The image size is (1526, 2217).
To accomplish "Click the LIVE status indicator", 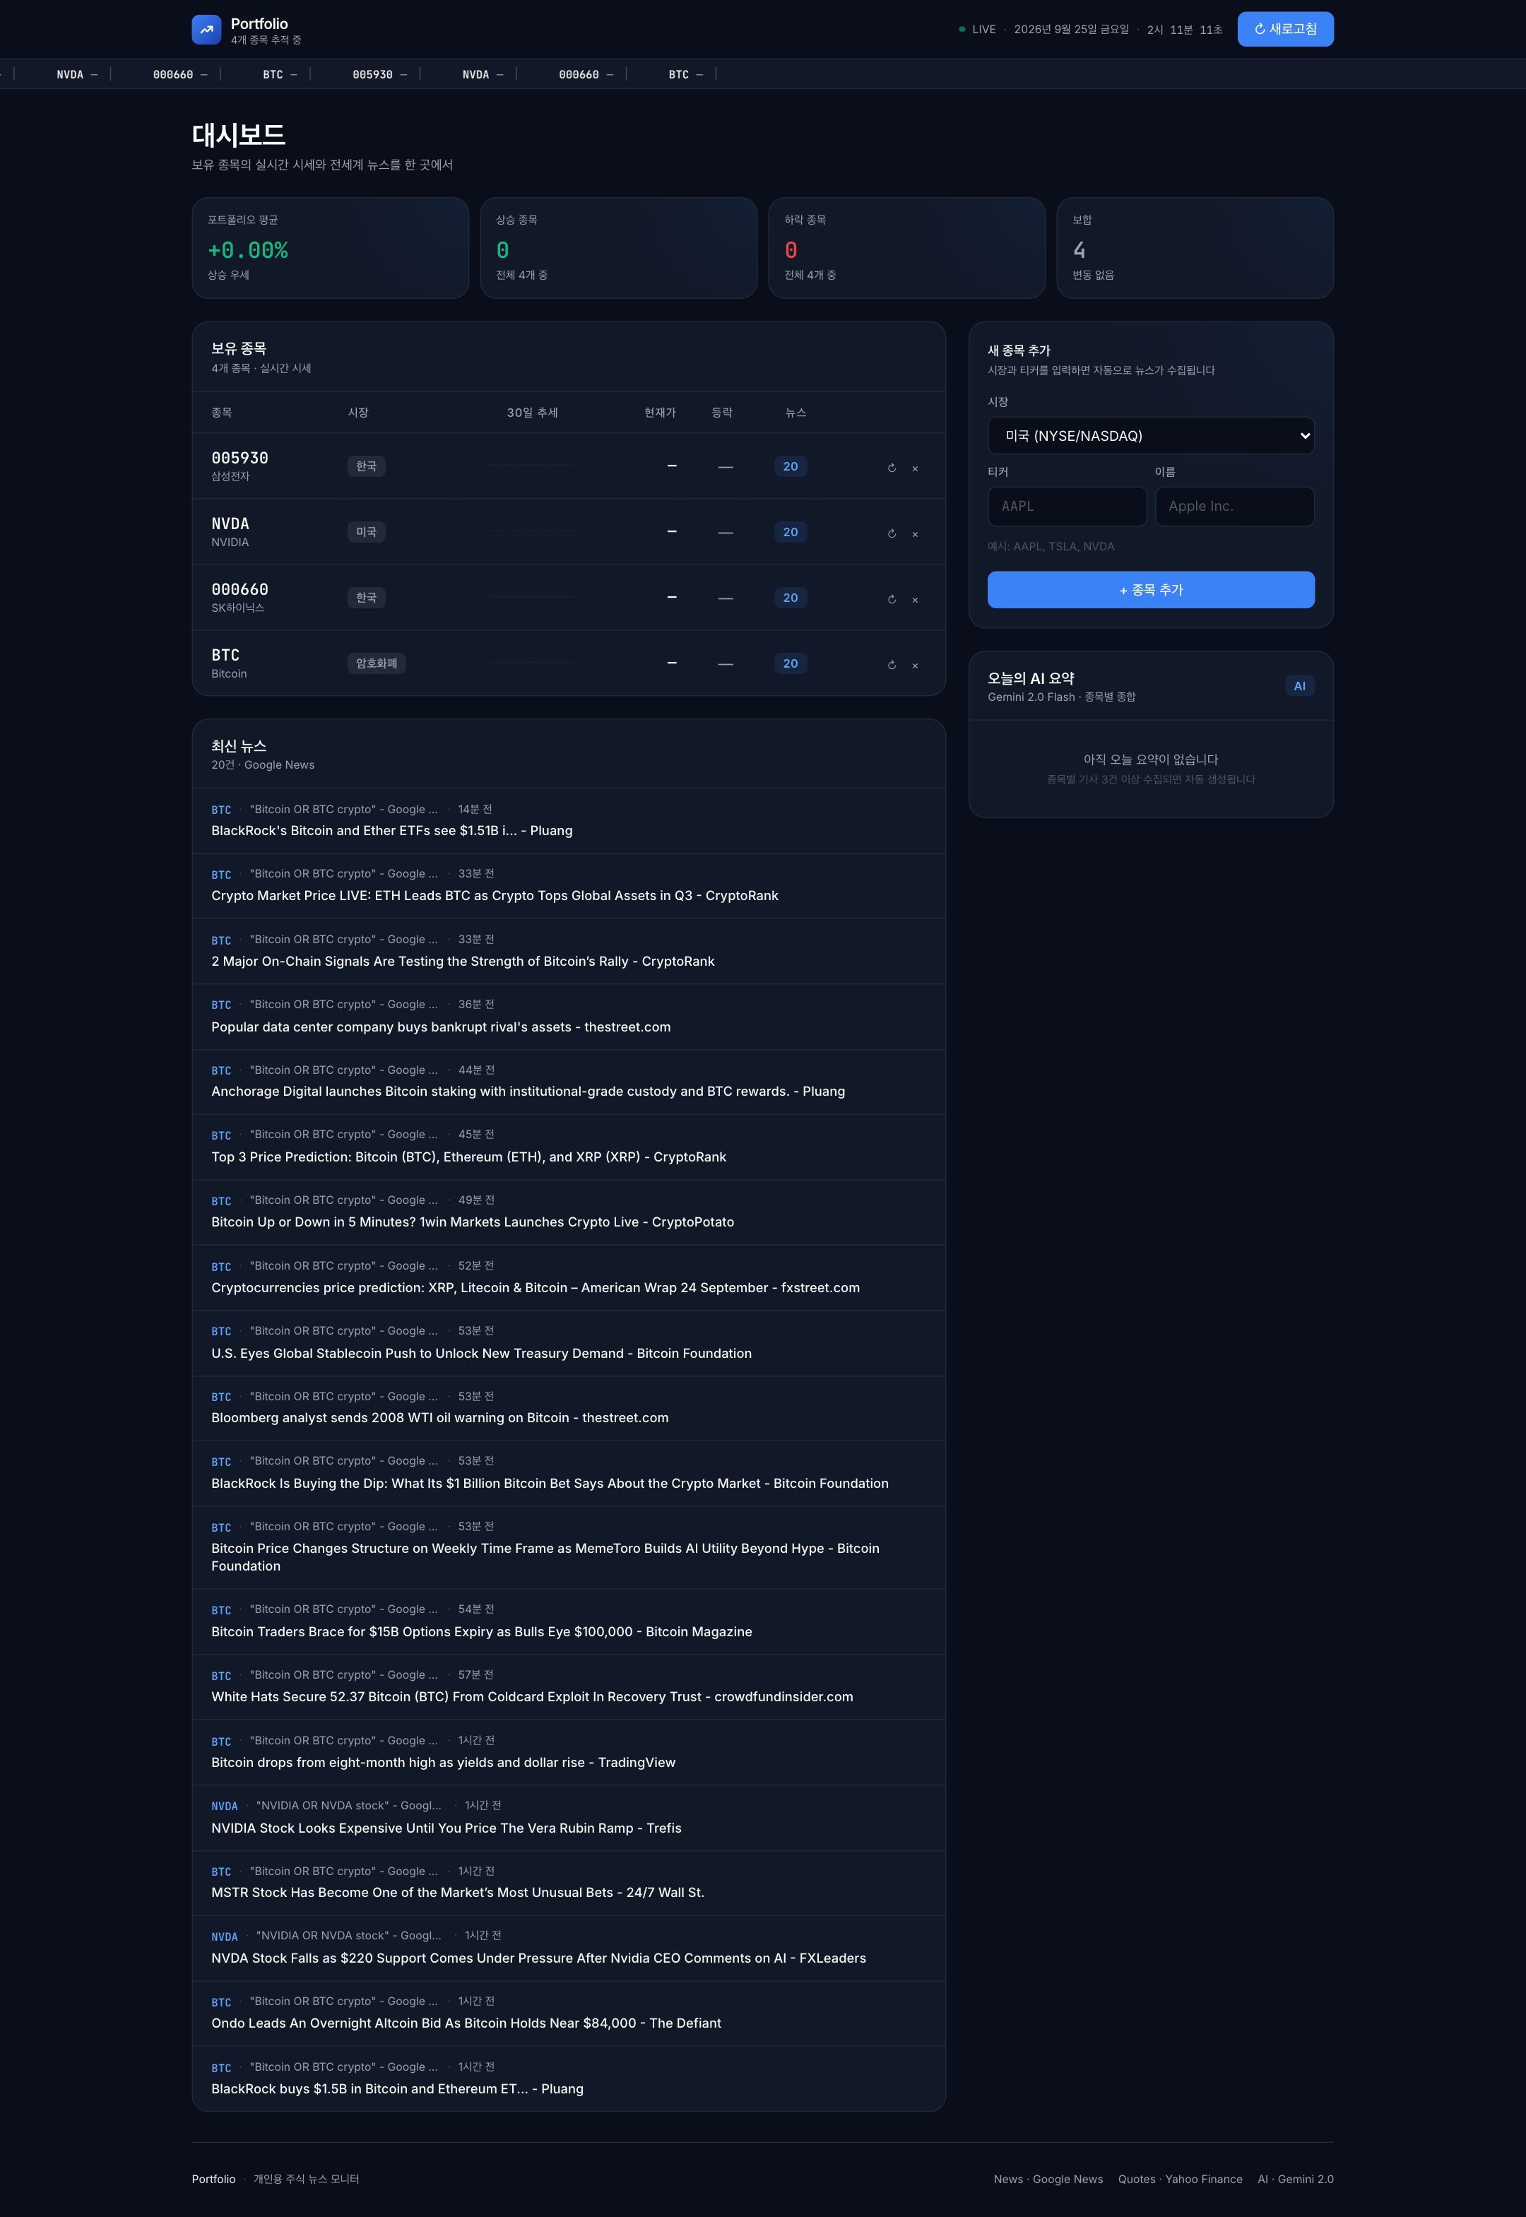I will [977, 30].
